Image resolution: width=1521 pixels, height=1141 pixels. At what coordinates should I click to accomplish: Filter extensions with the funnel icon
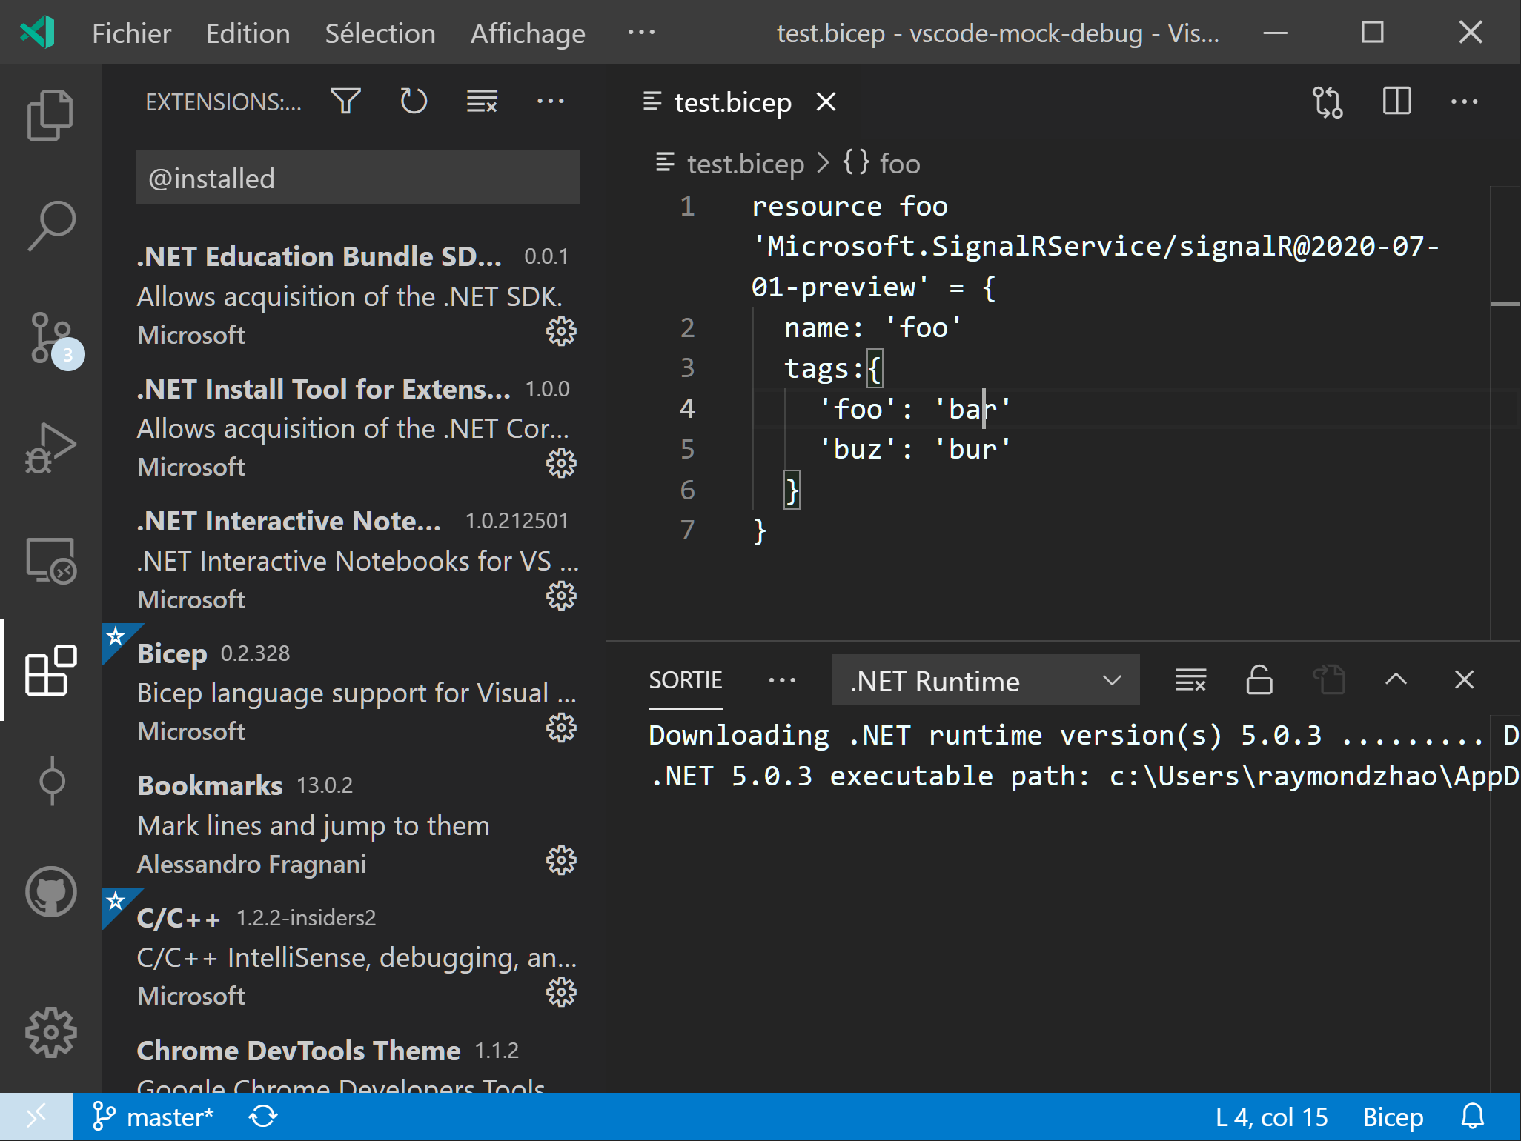tap(345, 102)
